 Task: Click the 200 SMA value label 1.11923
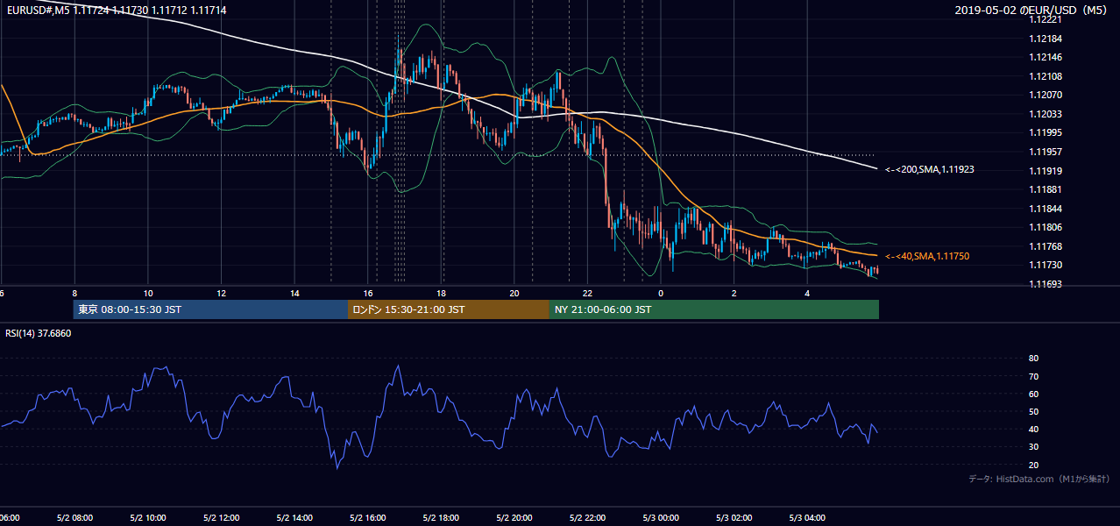tap(929, 169)
